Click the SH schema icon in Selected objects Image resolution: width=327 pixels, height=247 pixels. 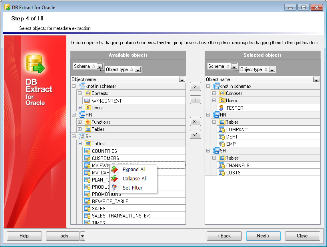coord(216,151)
